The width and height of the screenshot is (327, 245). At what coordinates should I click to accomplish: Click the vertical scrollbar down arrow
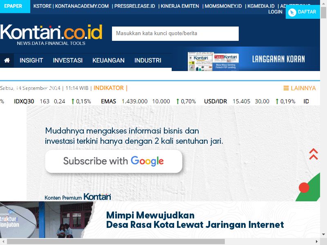(324, 234)
